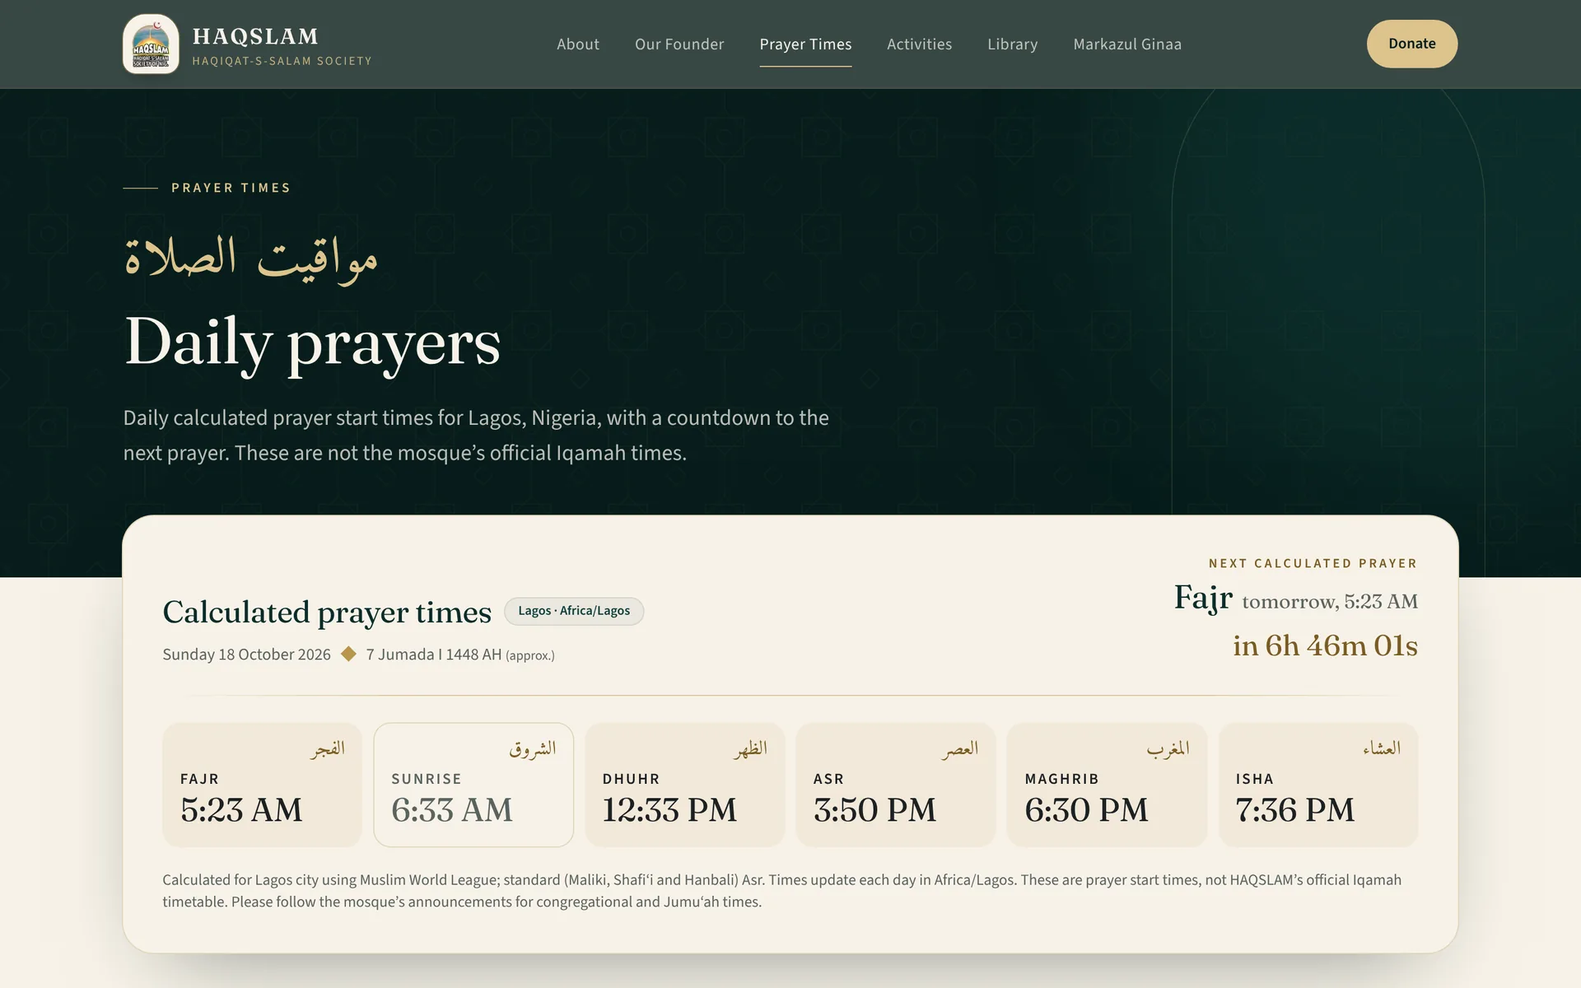Click the Lagos · Africa/Lagos badge
Screen dimensions: 1581x988
pos(574,611)
